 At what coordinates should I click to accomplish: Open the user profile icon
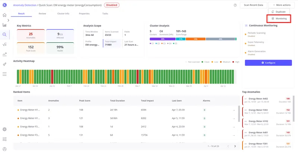(4, 149)
